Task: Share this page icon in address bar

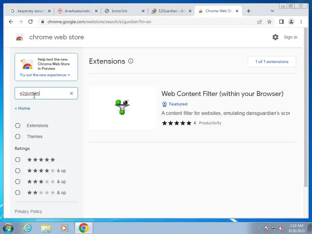Action: coord(260,22)
